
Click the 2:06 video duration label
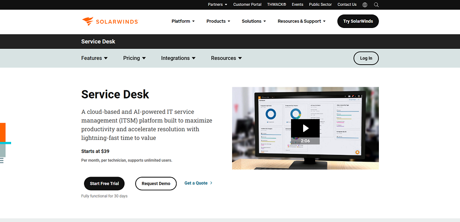coord(305,141)
